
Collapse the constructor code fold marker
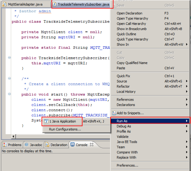coord(9,57)
